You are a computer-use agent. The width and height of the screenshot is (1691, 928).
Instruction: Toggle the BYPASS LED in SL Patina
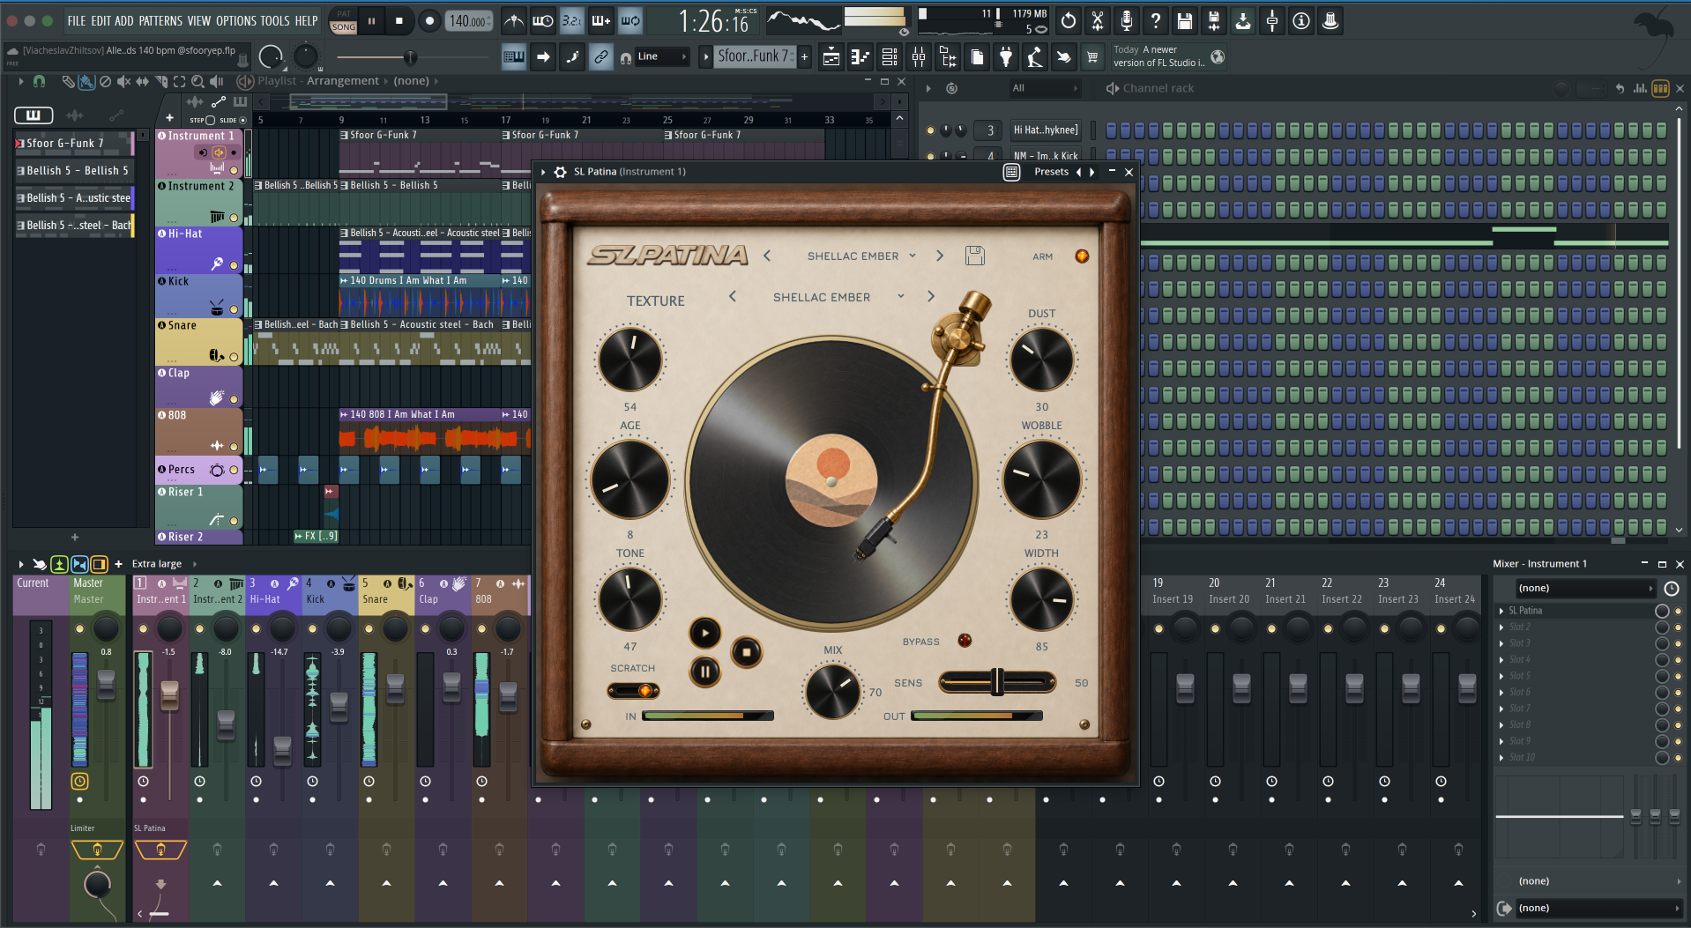(x=965, y=641)
